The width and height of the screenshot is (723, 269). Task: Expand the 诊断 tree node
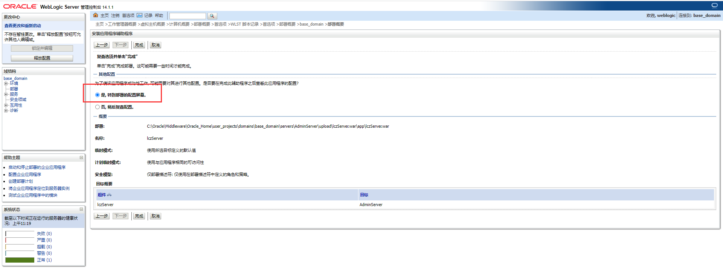click(x=6, y=110)
